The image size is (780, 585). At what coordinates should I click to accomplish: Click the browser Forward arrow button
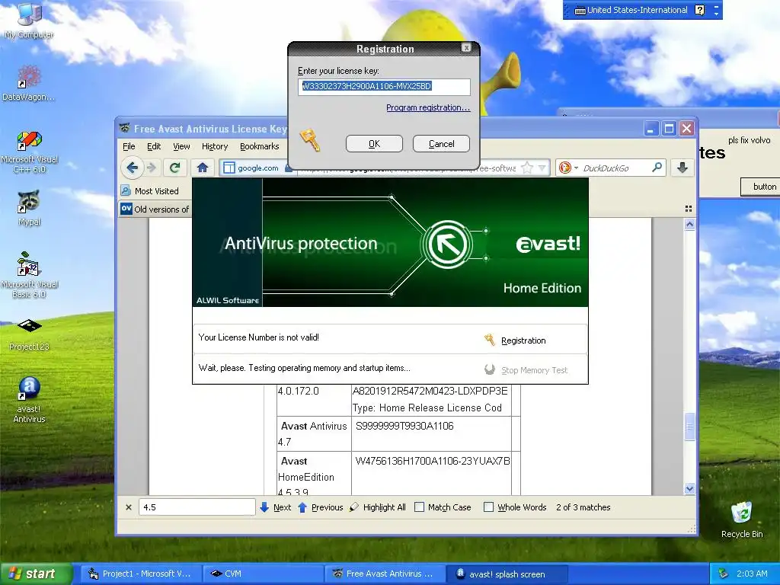tap(152, 168)
